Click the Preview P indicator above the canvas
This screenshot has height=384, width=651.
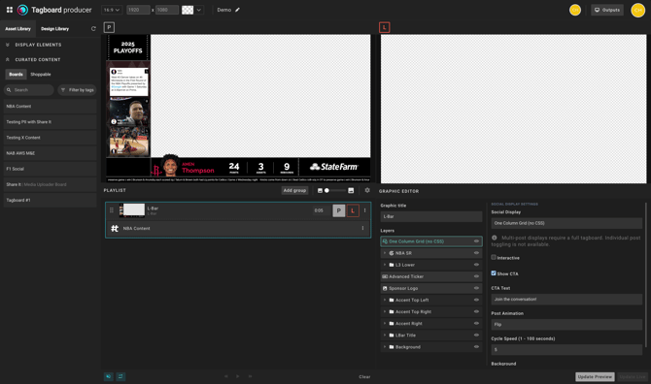click(x=109, y=27)
